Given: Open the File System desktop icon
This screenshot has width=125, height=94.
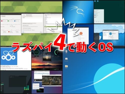Looking at the screenshot, I should tap(66, 59).
